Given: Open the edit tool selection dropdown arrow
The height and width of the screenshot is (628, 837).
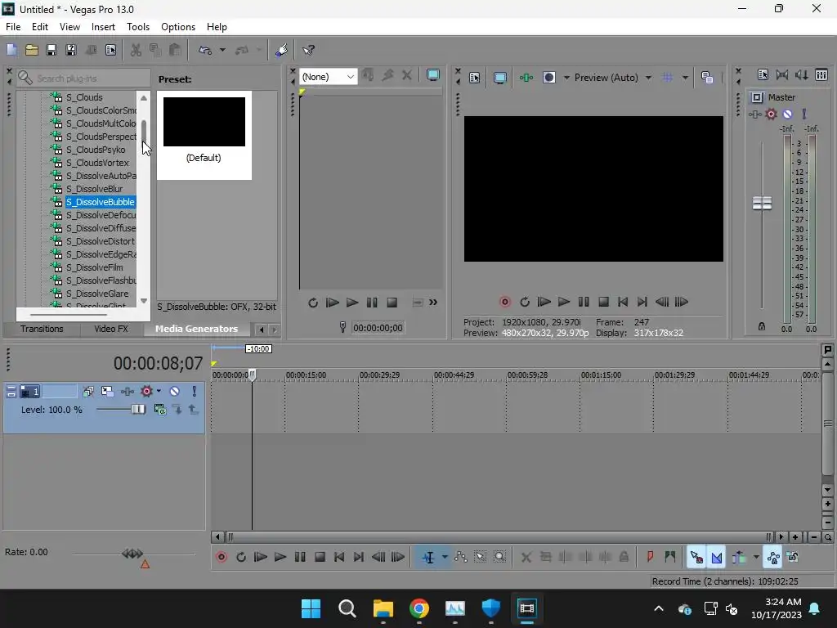Looking at the screenshot, I should coord(445,558).
